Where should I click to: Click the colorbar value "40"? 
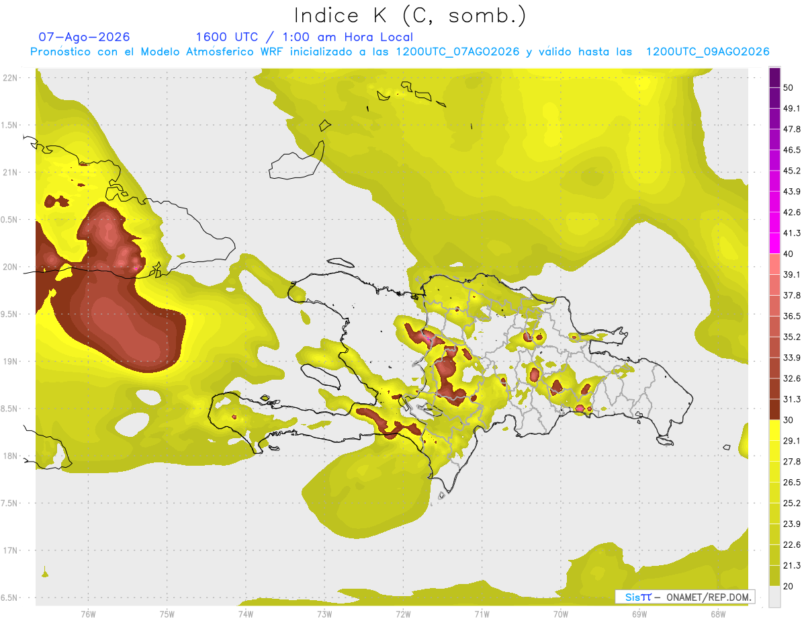(789, 254)
